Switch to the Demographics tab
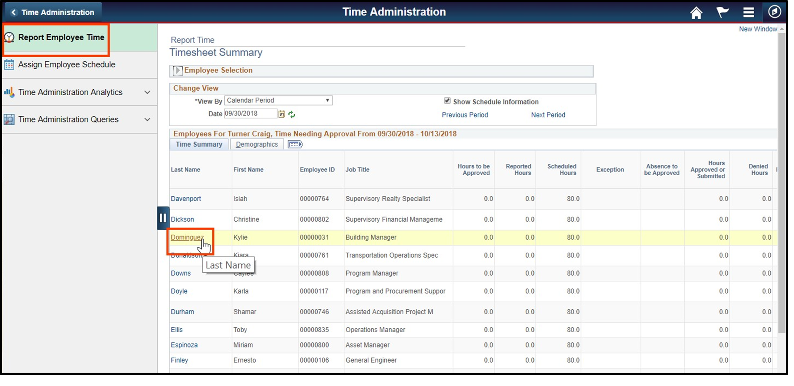 257,144
